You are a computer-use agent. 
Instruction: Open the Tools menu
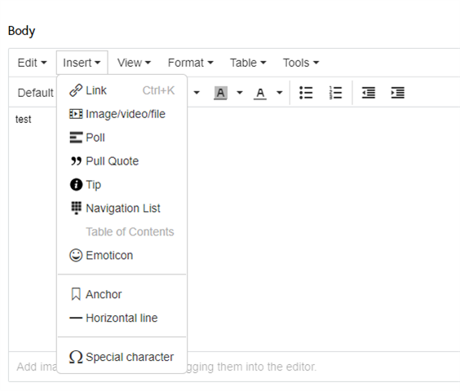coord(301,63)
